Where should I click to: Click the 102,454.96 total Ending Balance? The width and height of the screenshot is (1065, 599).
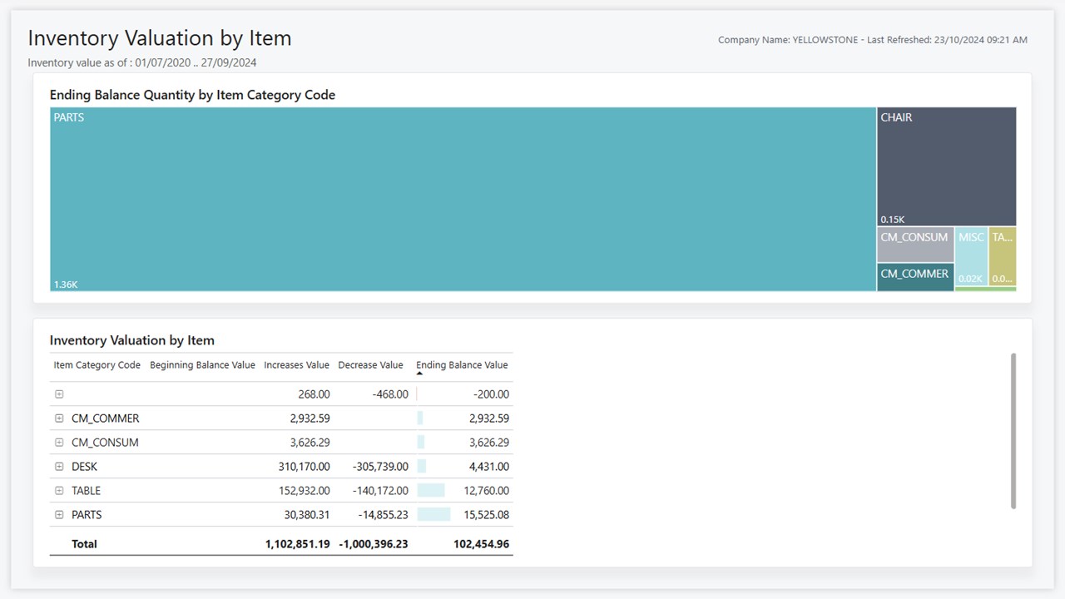click(480, 544)
